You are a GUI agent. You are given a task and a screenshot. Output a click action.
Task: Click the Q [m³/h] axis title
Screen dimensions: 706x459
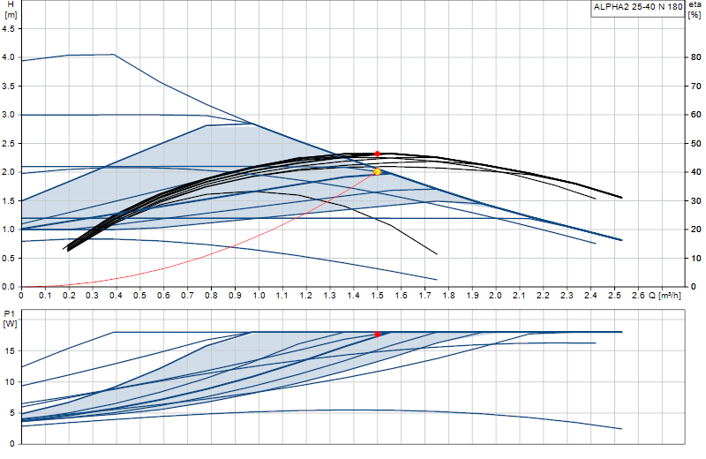665,296
